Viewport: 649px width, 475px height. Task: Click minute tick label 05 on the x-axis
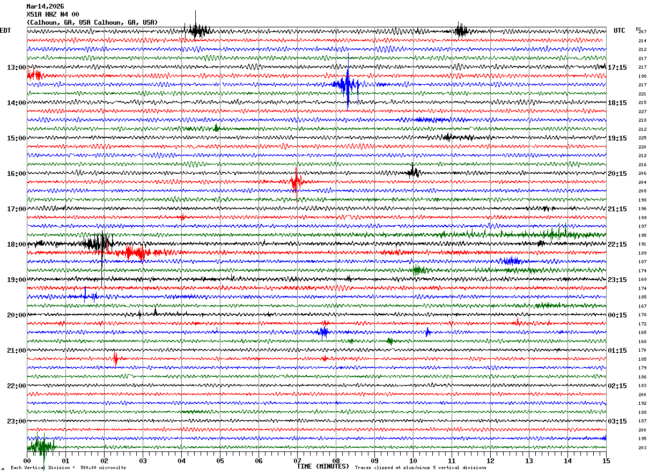click(220, 461)
